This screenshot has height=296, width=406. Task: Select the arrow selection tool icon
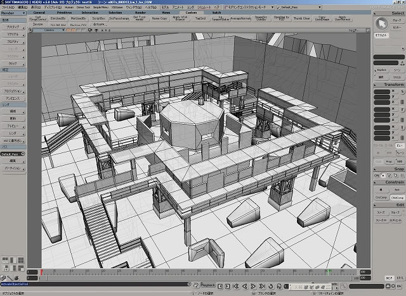coord(383,23)
